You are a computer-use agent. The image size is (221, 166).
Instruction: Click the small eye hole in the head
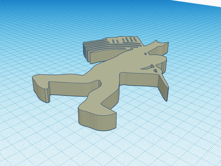(146, 53)
